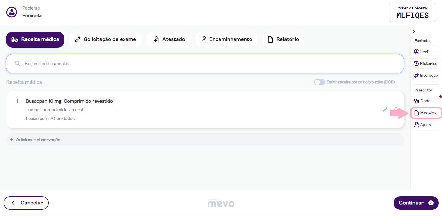The image size is (442, 216).
Task: Click the pencil edit icon for Buscopan
Action: [385, 110]
